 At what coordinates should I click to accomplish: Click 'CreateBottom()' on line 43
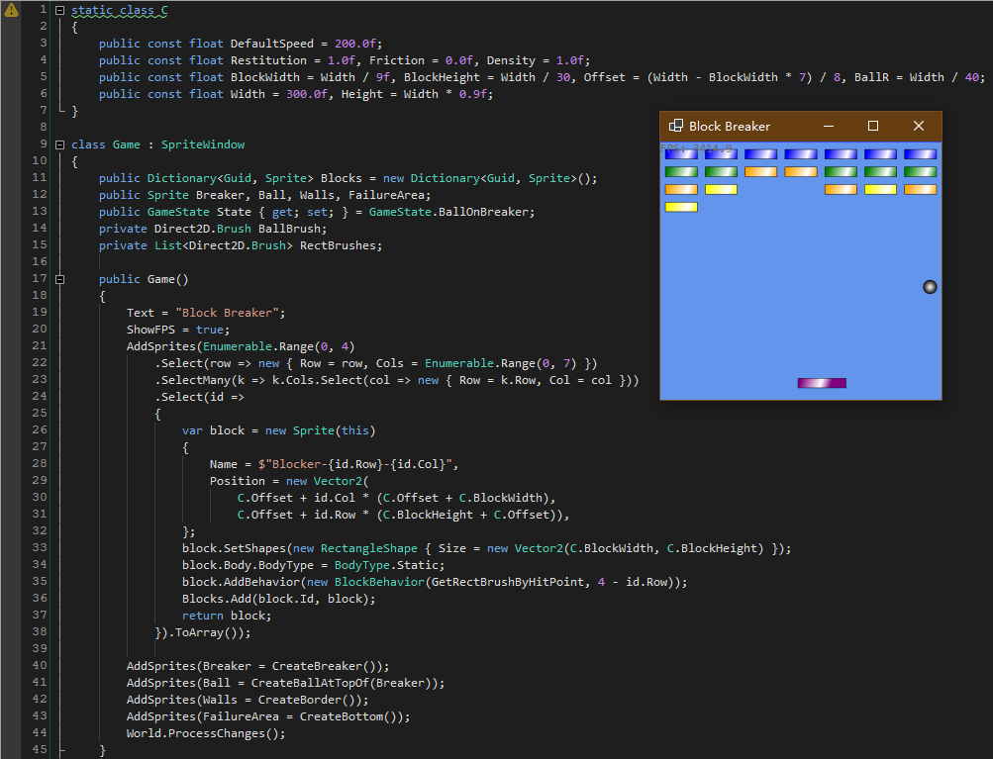(x=348, y=717)
